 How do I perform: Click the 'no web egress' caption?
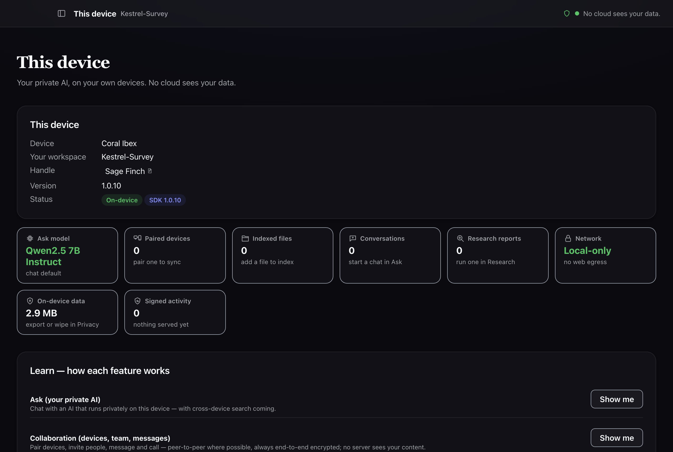click(x=585, y=262)
